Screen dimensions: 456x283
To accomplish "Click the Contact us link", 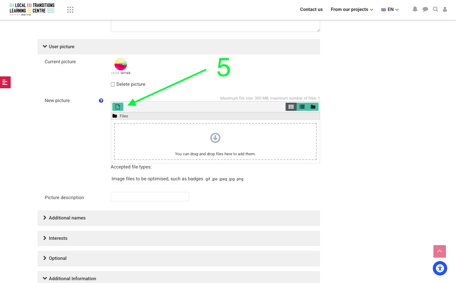I will click(x=311, y=9).
